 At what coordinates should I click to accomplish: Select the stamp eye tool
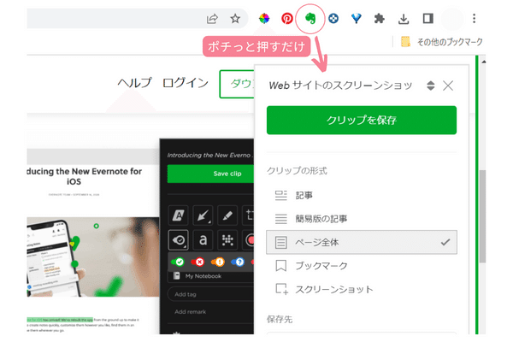[178, 240]
